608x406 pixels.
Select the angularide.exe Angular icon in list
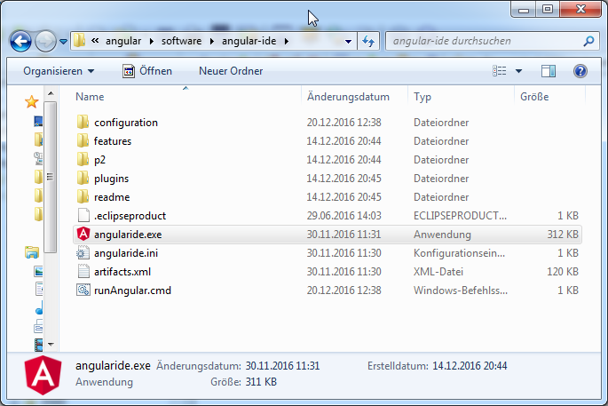pyautogui.click(x=83, y=234)
